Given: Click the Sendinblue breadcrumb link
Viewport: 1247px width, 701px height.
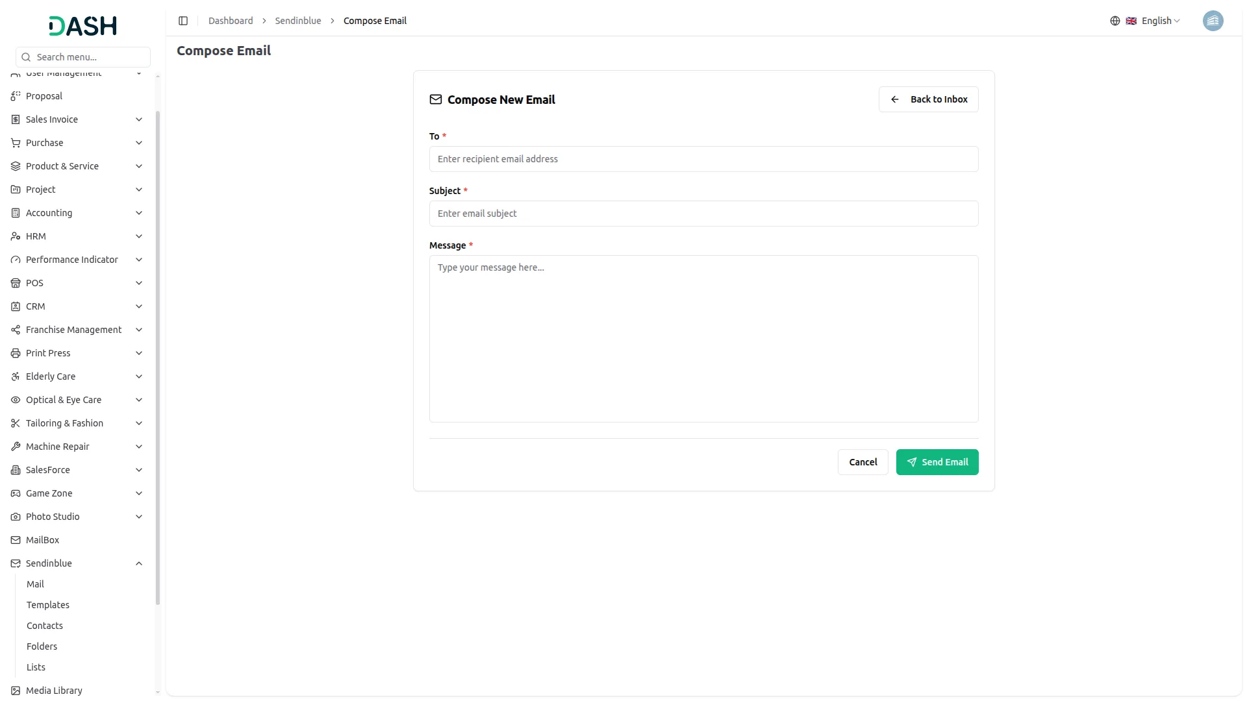Looking at the screenshot, I should (297, 21).
